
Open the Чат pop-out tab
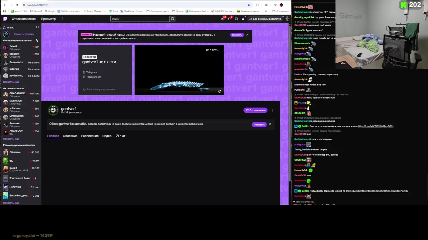pyautogui.click(x=120, y=136)
